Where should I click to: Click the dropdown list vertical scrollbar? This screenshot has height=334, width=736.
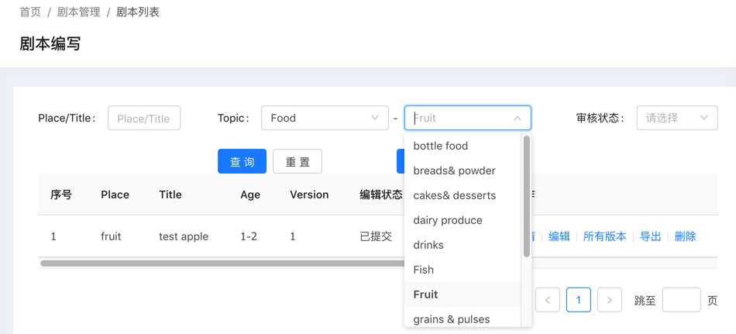[527, 198]
